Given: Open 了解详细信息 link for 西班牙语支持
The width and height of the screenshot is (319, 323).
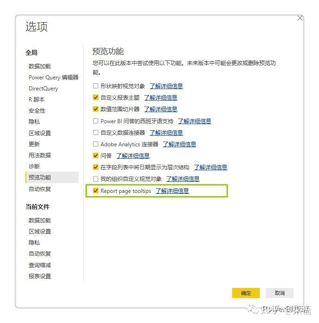Looking at the screenshot, I should pyautogui.click(x=194, y=121).
